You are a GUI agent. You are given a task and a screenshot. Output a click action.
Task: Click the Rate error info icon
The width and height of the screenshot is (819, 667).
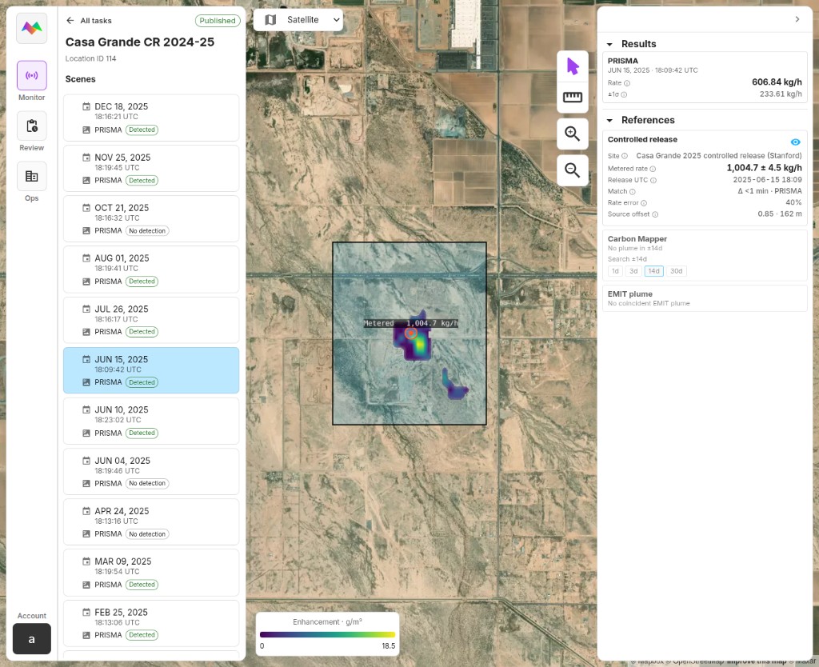pos(644,203)
